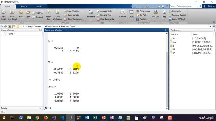Image resolution: width=216 pixels, height=121 pixels.
Task: Click the fx function browser icon
Action: [x=46, y=108]
